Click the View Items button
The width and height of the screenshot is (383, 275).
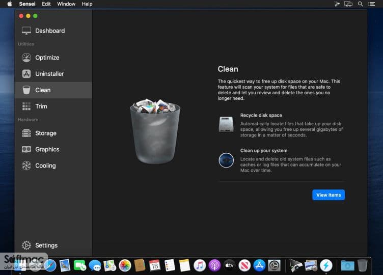(x=329, y=195)
